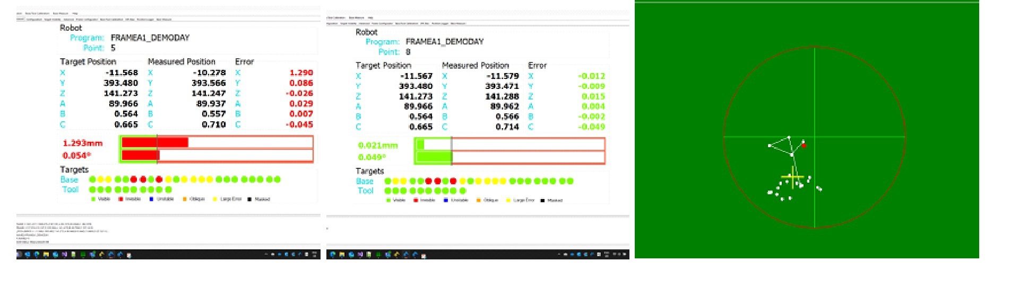Image resolution: width=1019 pixels, height=297 pixels.
Task: Click the Z error value -0.026
Action: [300, 93]
